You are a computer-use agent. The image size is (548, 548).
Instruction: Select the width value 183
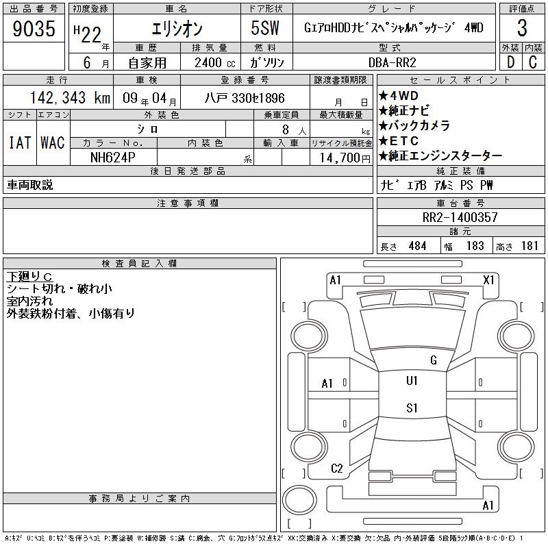475,246
